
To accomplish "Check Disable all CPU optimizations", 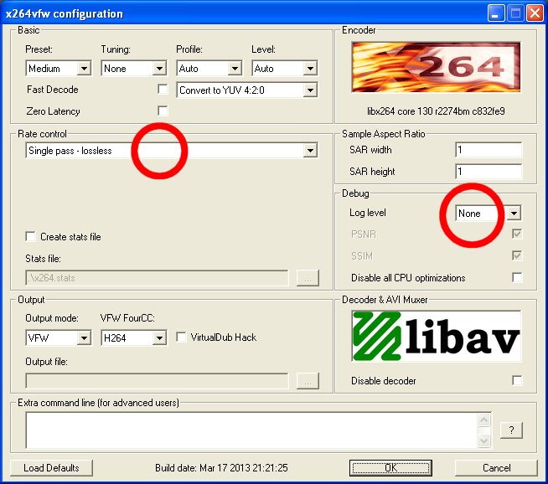I will (x=517, y=278).
